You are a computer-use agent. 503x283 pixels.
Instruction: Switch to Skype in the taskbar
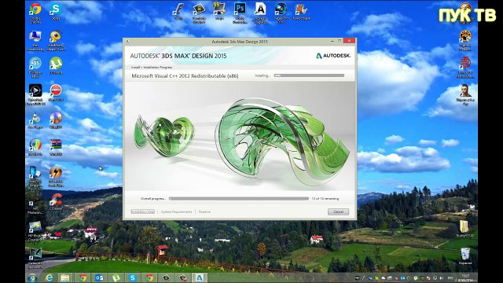133,277
